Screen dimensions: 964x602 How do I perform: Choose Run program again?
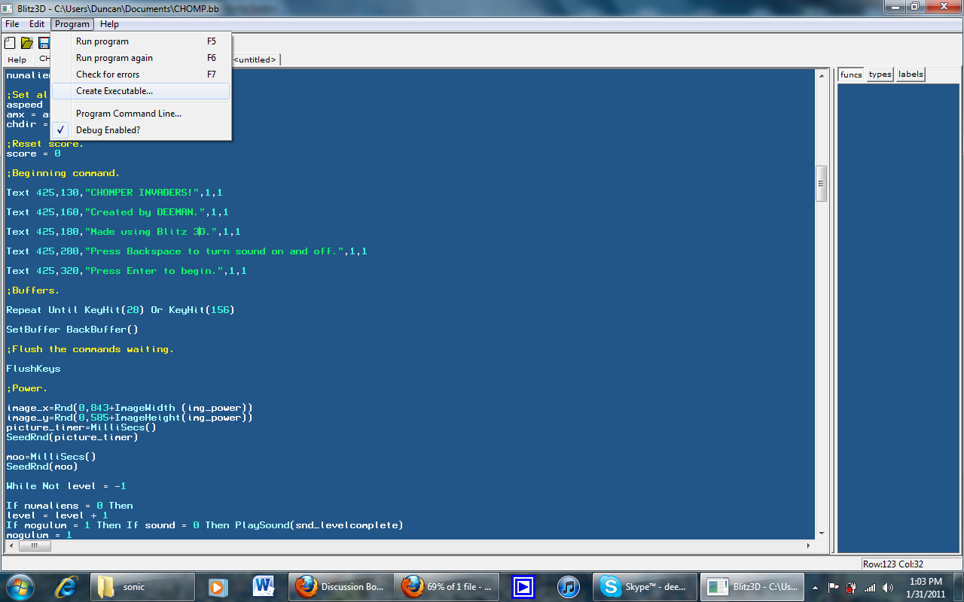coord(142,58)
